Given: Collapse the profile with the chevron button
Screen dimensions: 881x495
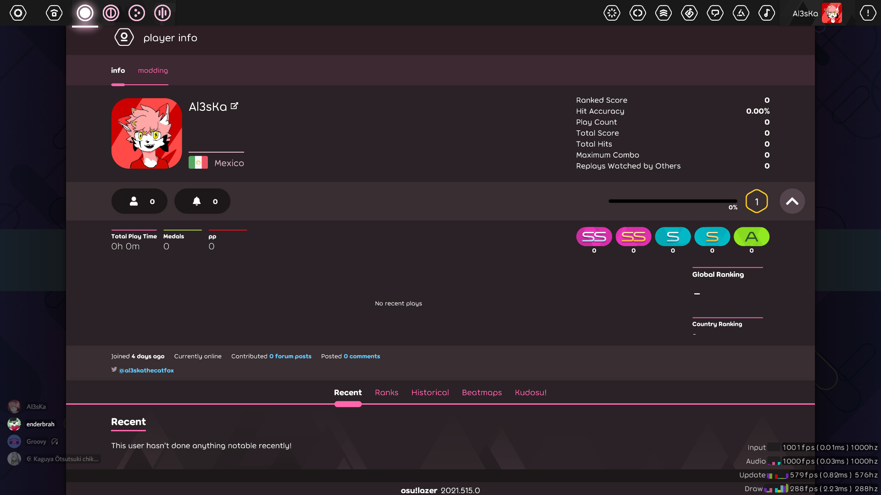Looking at the screenshot, I should (x=792, y=201).
